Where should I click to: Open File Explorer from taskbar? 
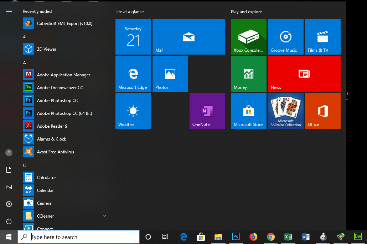pyautogui.click(x=218, y=237)
